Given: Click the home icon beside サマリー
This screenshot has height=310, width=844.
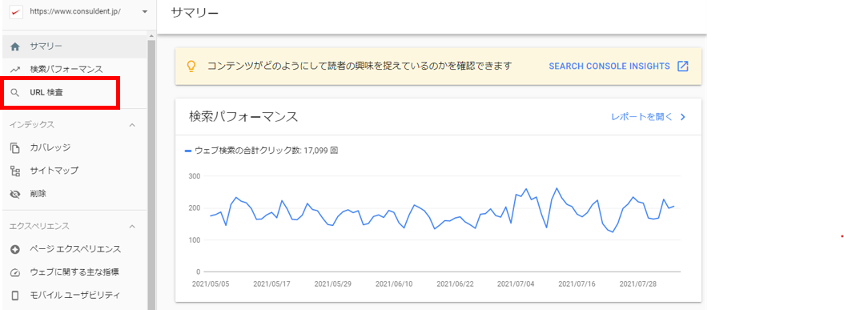Looking at the screenshot, I should pos(15,46).
